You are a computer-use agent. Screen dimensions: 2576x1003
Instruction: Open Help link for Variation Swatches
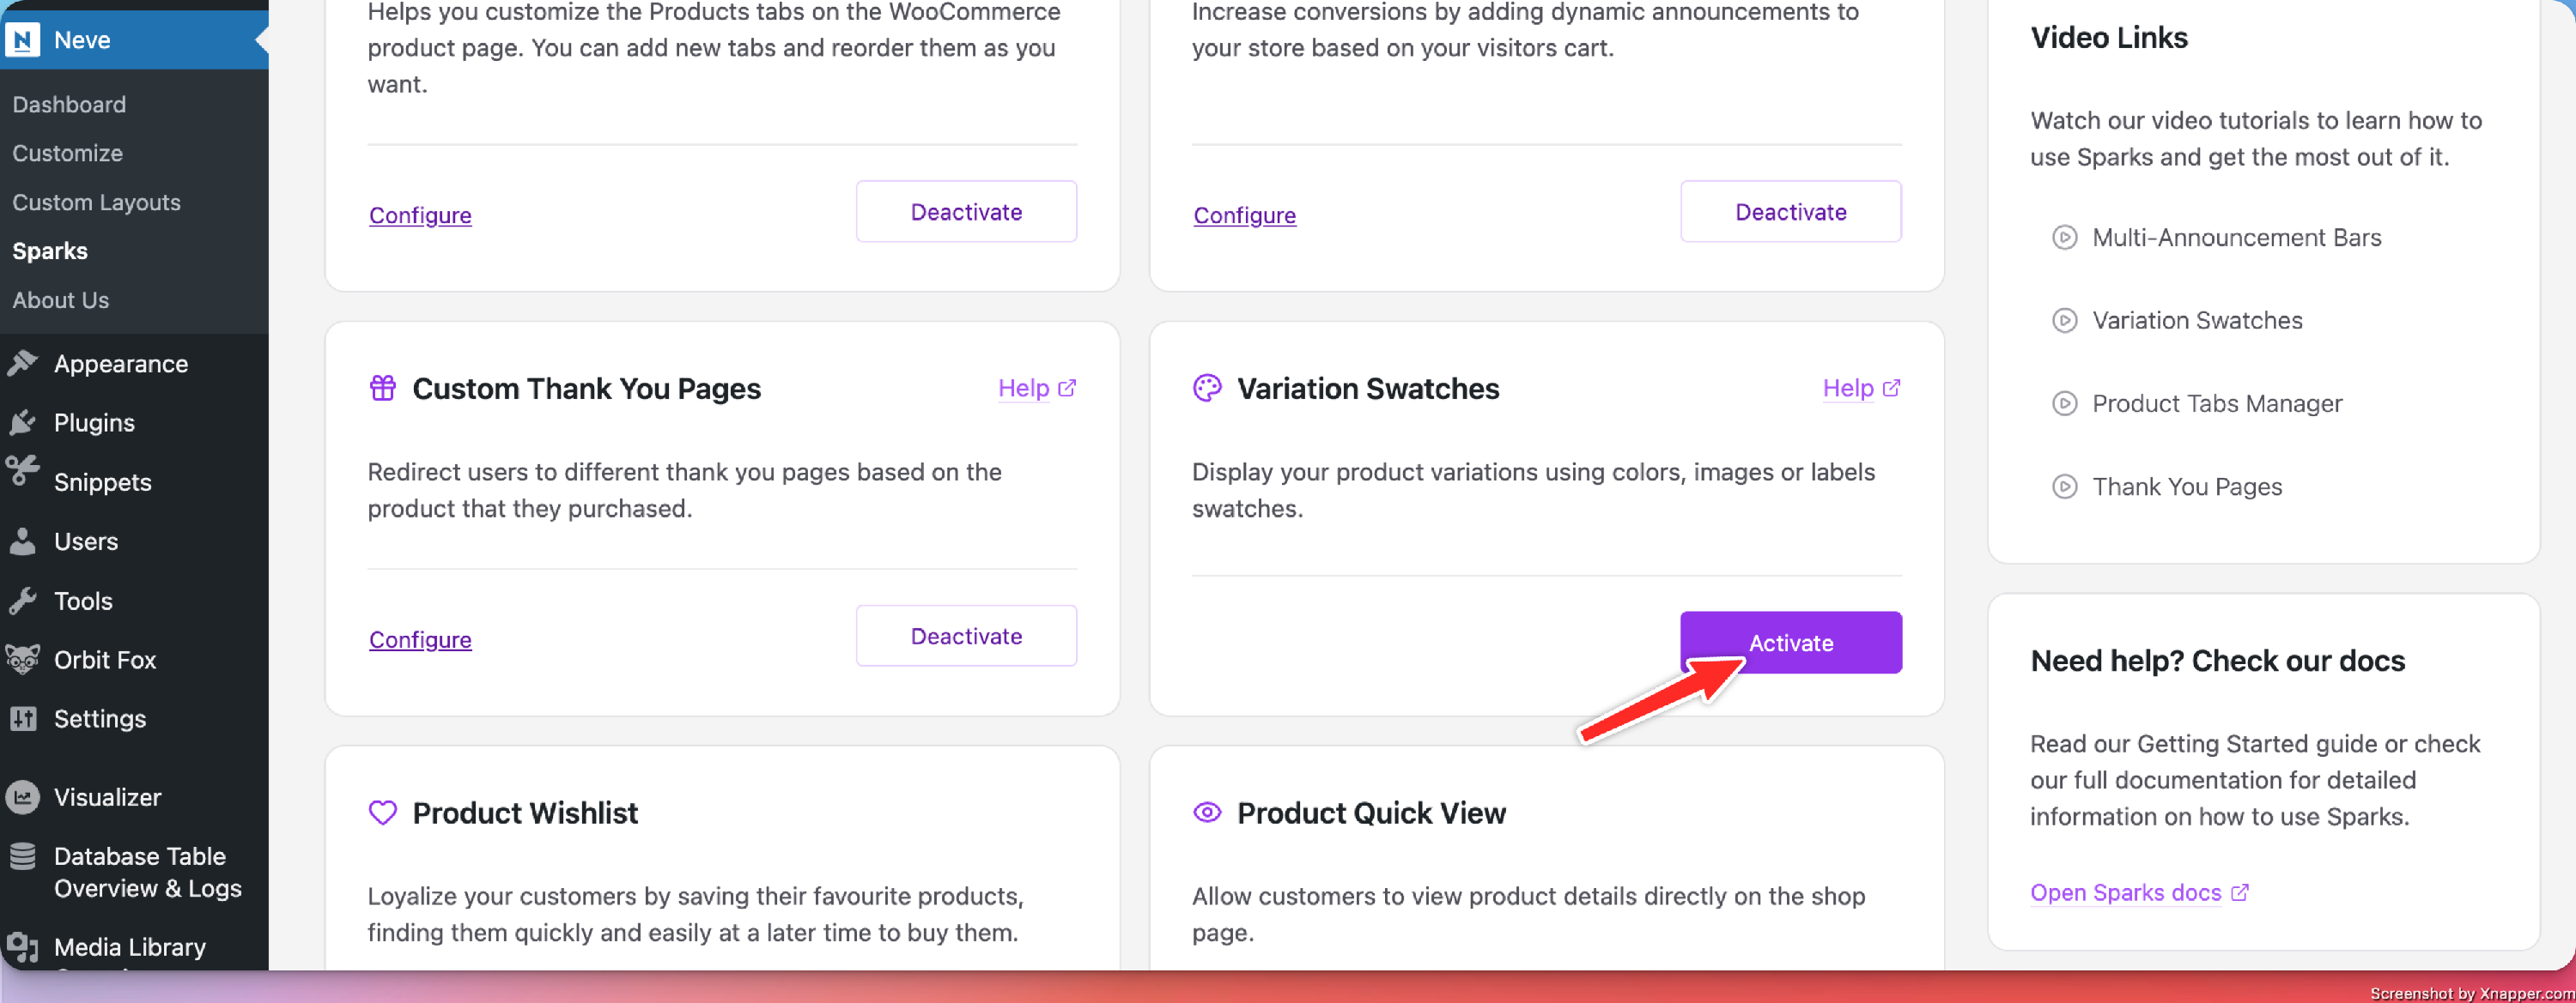[x=1860, y=389]
